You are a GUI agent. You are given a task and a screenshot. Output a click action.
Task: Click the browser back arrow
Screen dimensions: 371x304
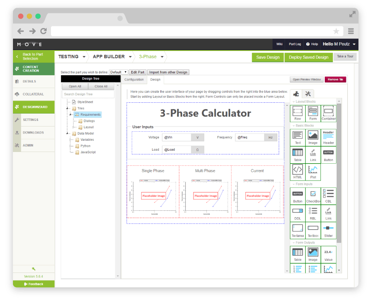click(x=21, y=31)
